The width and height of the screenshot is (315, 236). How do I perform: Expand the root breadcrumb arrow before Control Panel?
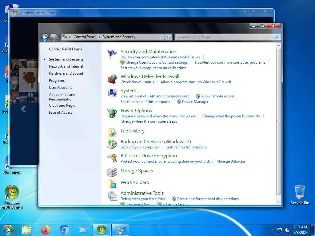click(70, 37)
